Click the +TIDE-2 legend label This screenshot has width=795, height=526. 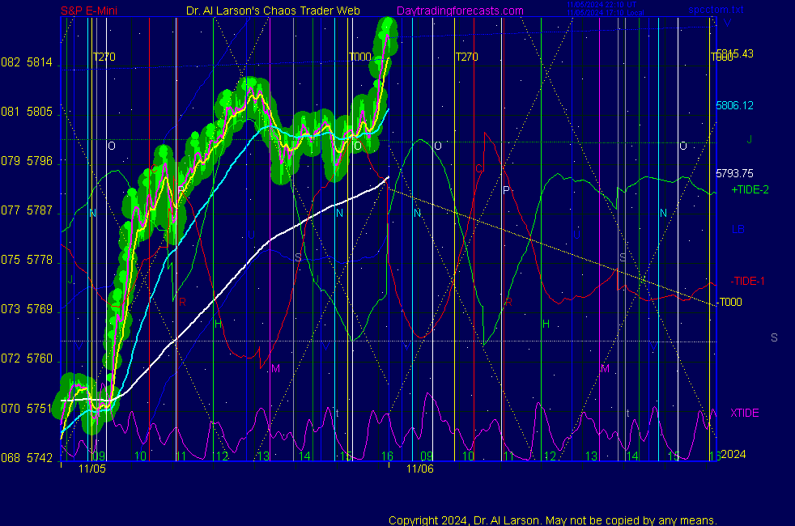750,189
